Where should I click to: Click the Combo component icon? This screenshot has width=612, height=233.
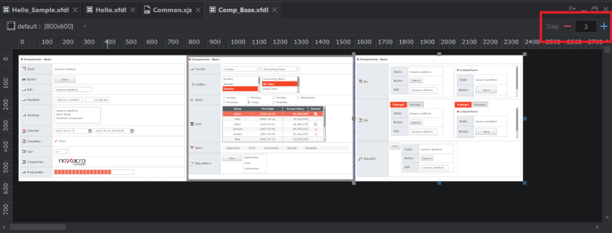click(x=192, y=69)
